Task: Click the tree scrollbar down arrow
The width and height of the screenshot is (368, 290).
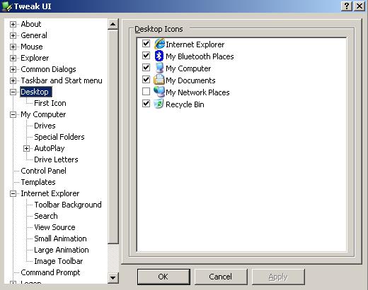Action: tap(113, 278)
